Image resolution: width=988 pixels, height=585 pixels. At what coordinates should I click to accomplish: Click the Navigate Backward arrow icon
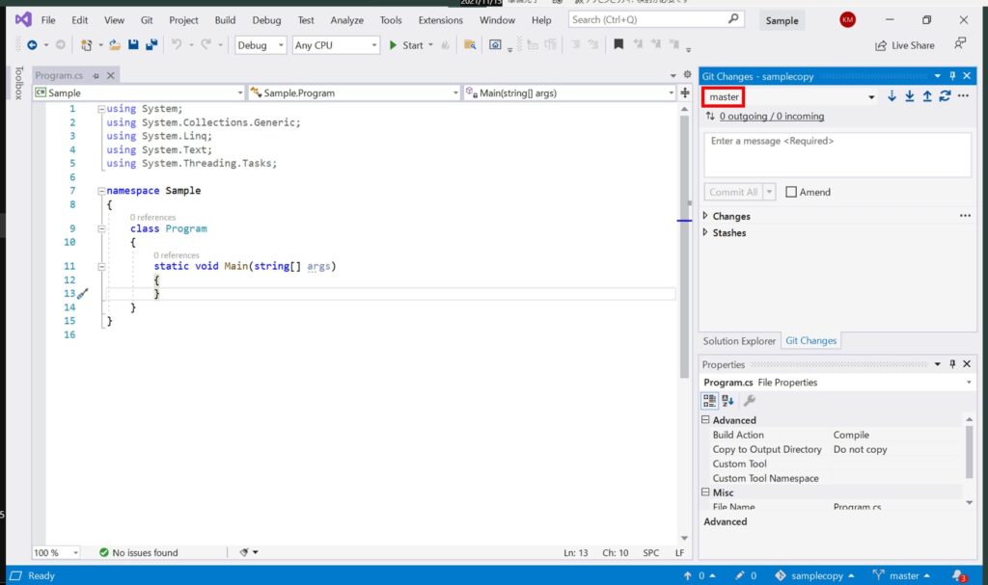(x=30, y=44)
